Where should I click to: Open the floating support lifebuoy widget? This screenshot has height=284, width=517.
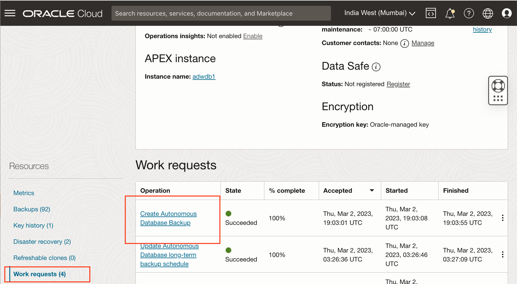(498, 86)
